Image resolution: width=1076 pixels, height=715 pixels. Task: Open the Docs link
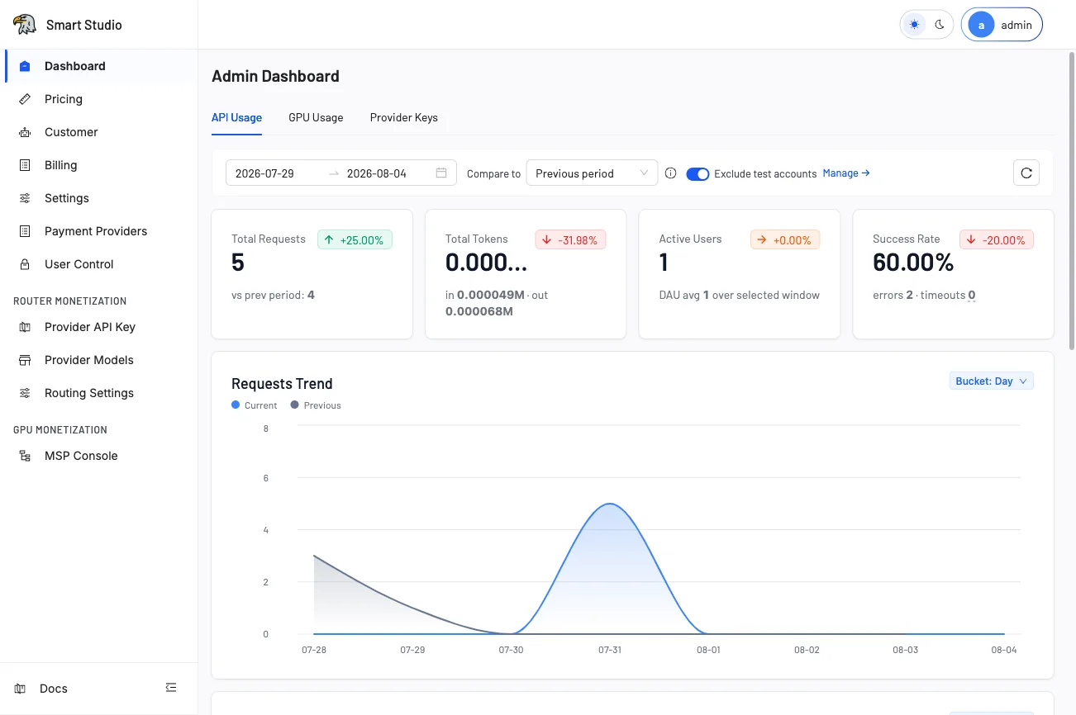54,689
